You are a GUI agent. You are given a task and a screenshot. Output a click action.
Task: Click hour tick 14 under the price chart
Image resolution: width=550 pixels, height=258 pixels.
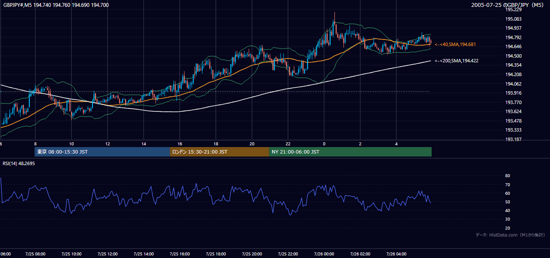click(x=144, y=144)
